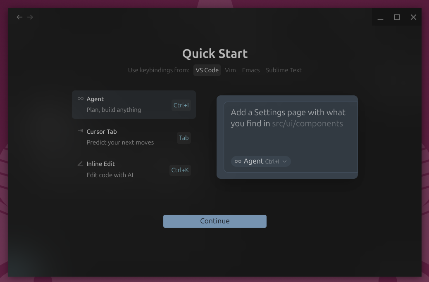The height and width of the screenshot is (282, 429).
Task: Click the 'src/ui/components' placeholder text
Action: (307, 123)
